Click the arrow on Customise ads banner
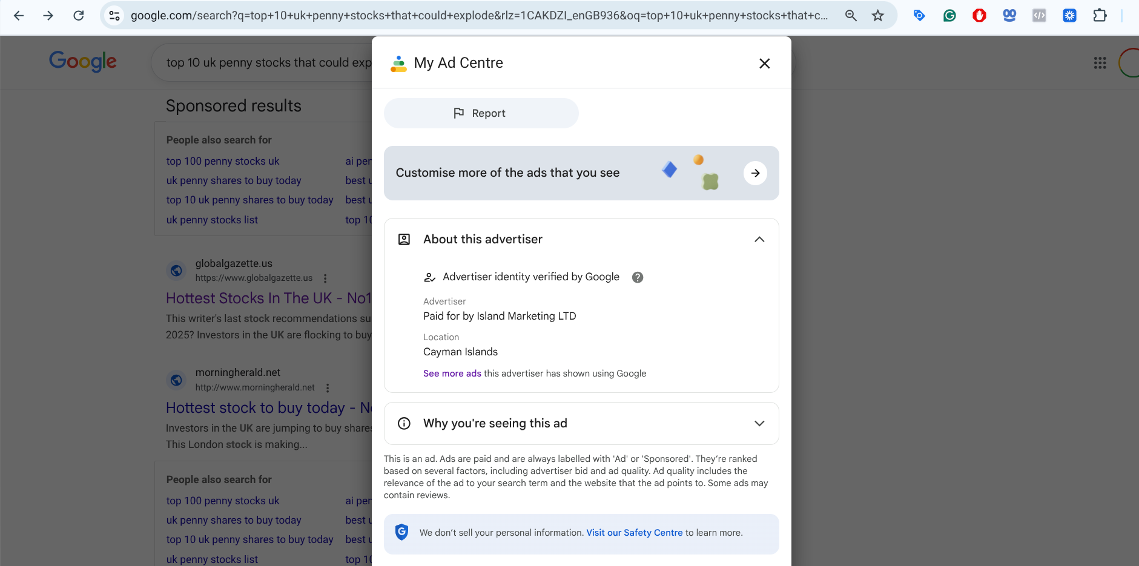 coord(754,173)
